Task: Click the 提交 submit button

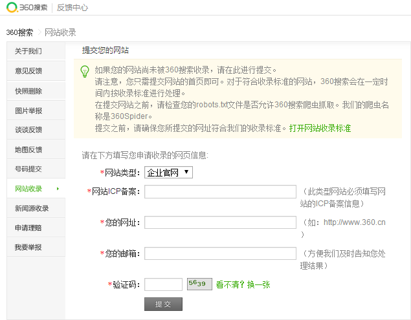Action: pos(163,304)
